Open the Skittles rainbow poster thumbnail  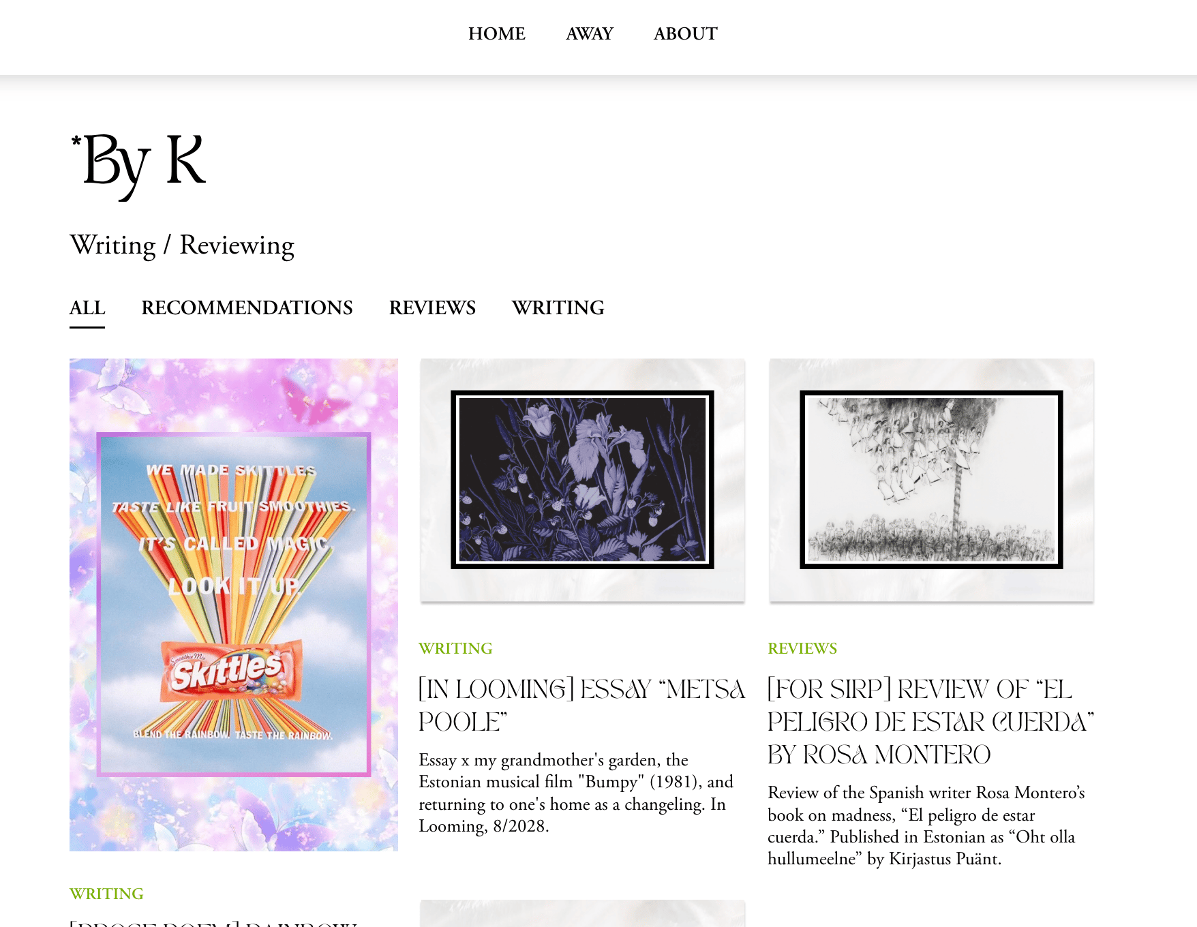pyautogui.click(x=234, y=605)
